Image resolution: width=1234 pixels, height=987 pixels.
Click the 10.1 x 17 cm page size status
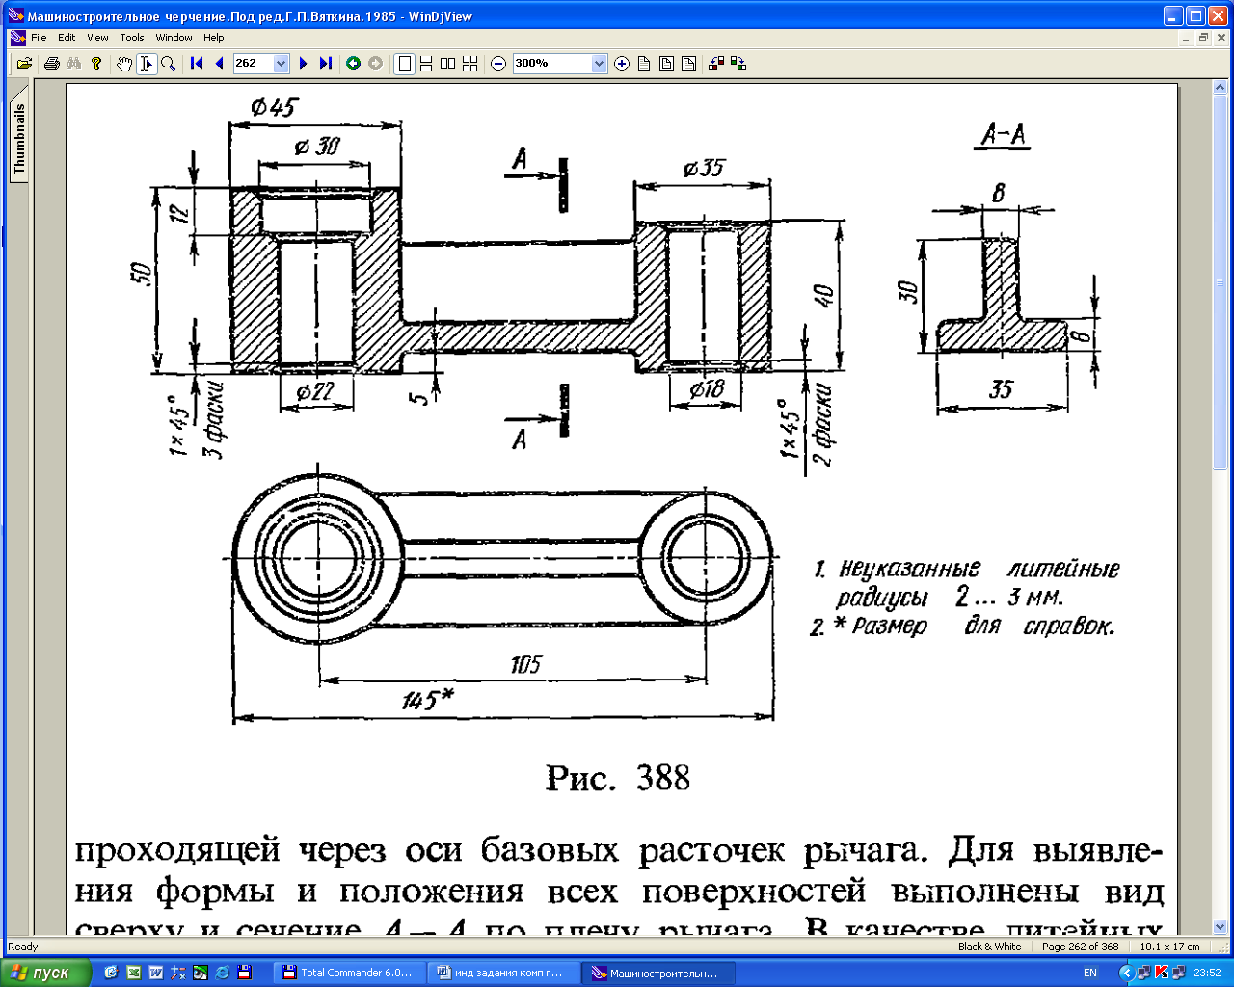[1169, 947]
